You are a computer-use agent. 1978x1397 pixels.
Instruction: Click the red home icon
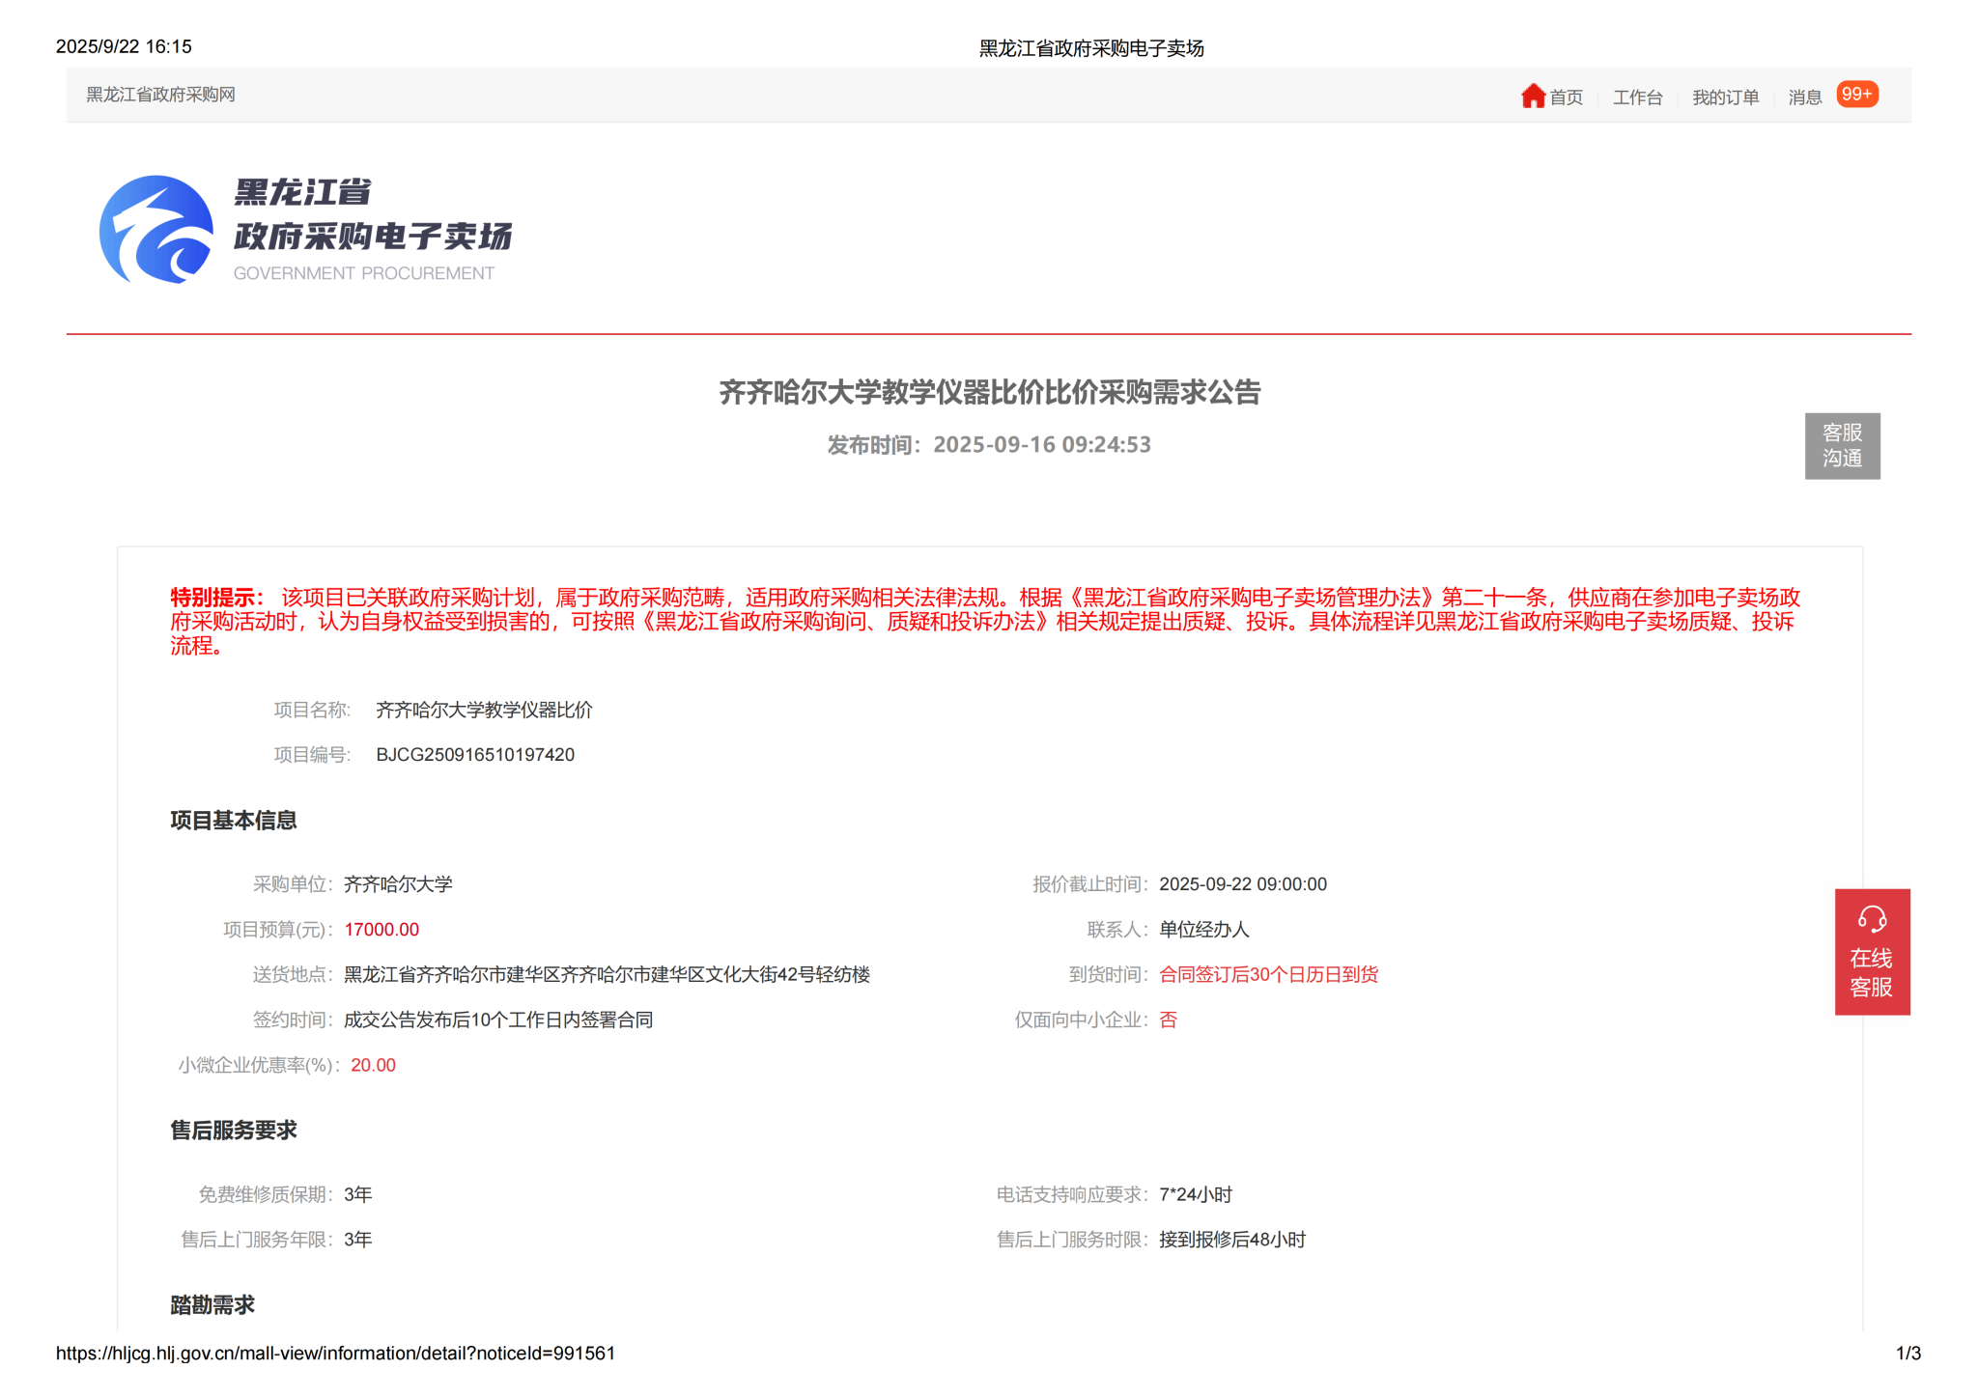(x=1533, y=96)
